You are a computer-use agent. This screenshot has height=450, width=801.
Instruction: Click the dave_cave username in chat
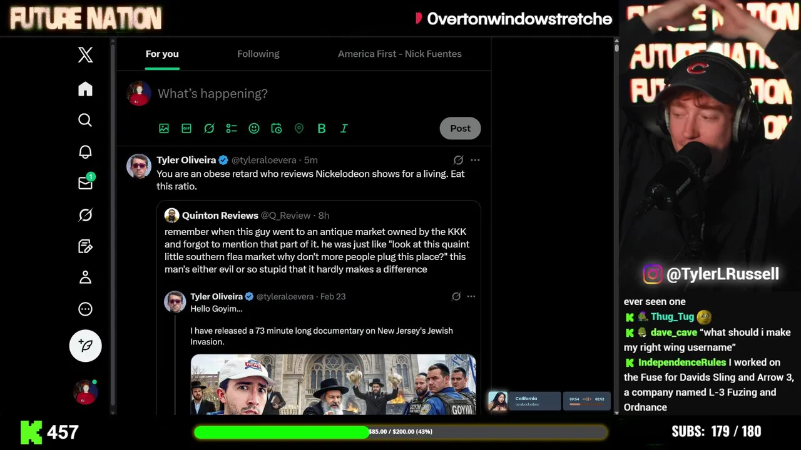point(673,332)
